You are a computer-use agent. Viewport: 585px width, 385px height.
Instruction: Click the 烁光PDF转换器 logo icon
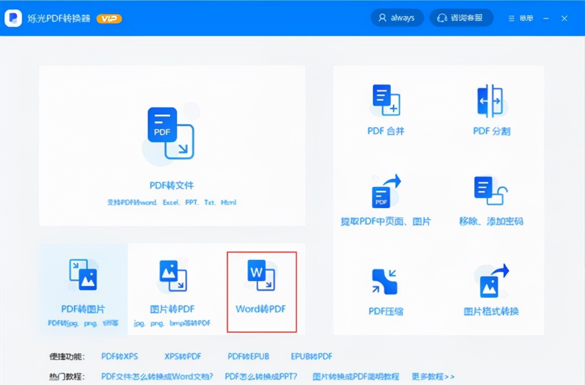coord(13,18)
